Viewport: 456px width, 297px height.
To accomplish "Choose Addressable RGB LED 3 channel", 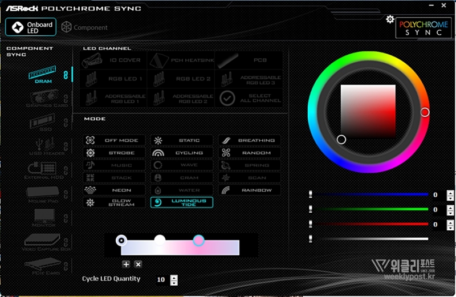I will [249, 79].
